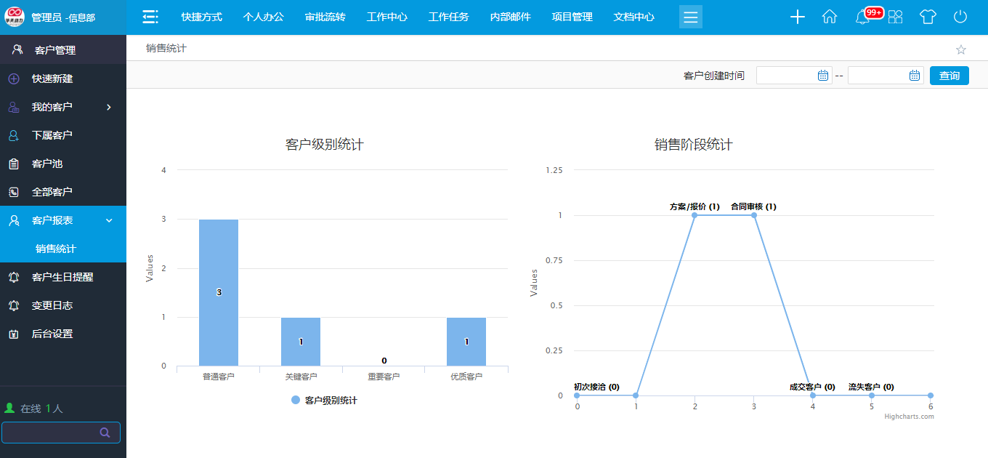988x458 pixels.
Task: Favorite this page with star icon
Action: click(960, 49)
